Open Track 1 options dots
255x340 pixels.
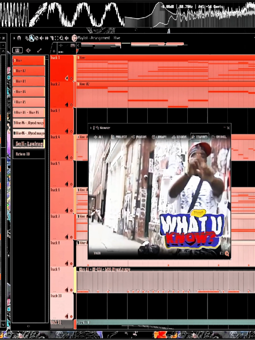pyautogui.click(x=55, y=79)
